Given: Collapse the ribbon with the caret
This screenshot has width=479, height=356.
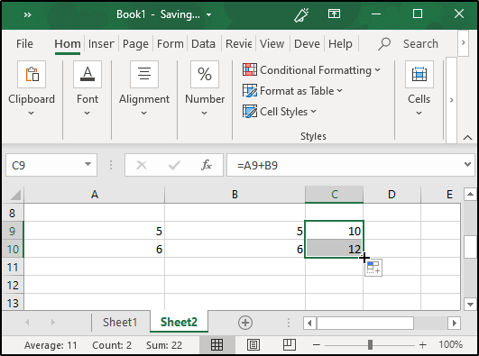Looking at the screenshot, I should click(x=467, y=137).
